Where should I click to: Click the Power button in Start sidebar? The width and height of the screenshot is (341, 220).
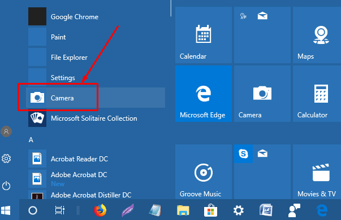(6, 186)
